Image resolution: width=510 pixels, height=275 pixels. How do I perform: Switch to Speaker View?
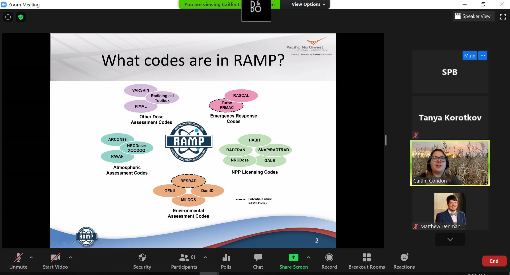pyautogui.click(x=473, y=16)
